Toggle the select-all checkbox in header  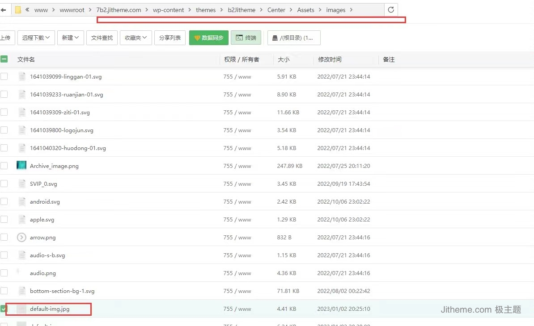4,59
